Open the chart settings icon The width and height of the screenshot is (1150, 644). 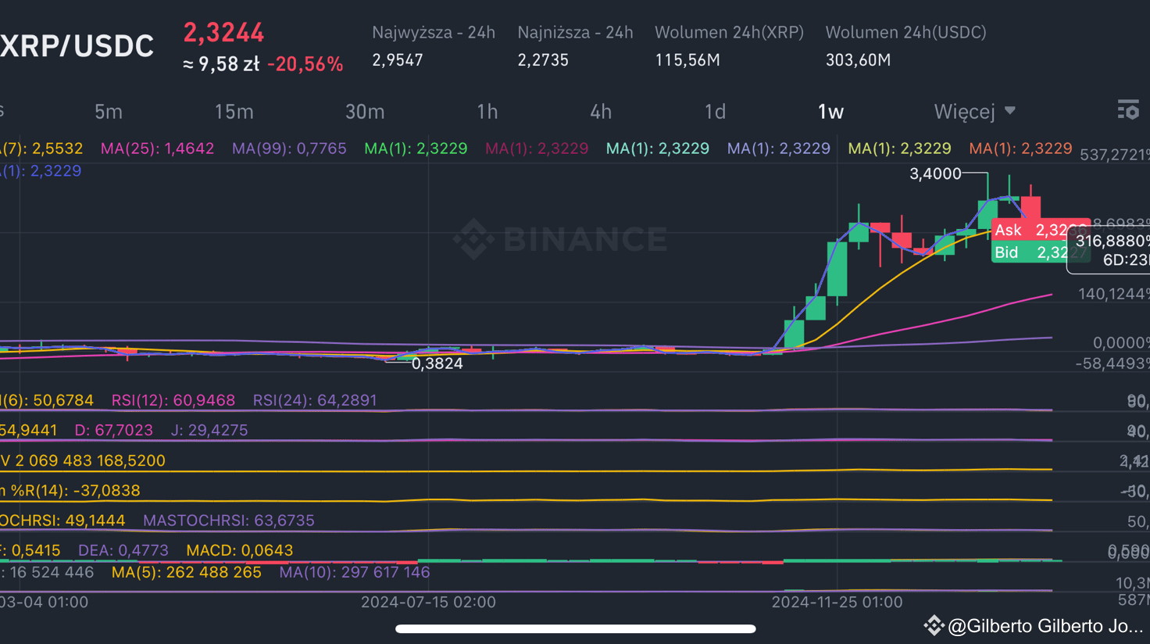[x=1128, y=109]
